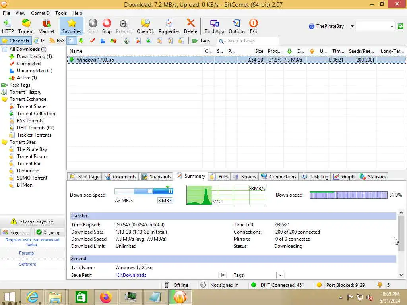Open the search magnifier dropdown arrow
This screenshot has height=305, width=407.
coord(225,41)
